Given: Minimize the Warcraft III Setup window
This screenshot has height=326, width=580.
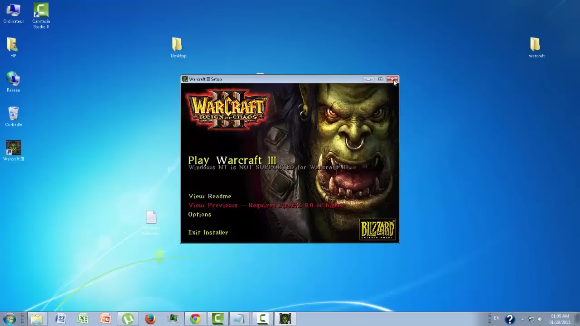Looking at the screenshot, I should click(x=368, y=79).
